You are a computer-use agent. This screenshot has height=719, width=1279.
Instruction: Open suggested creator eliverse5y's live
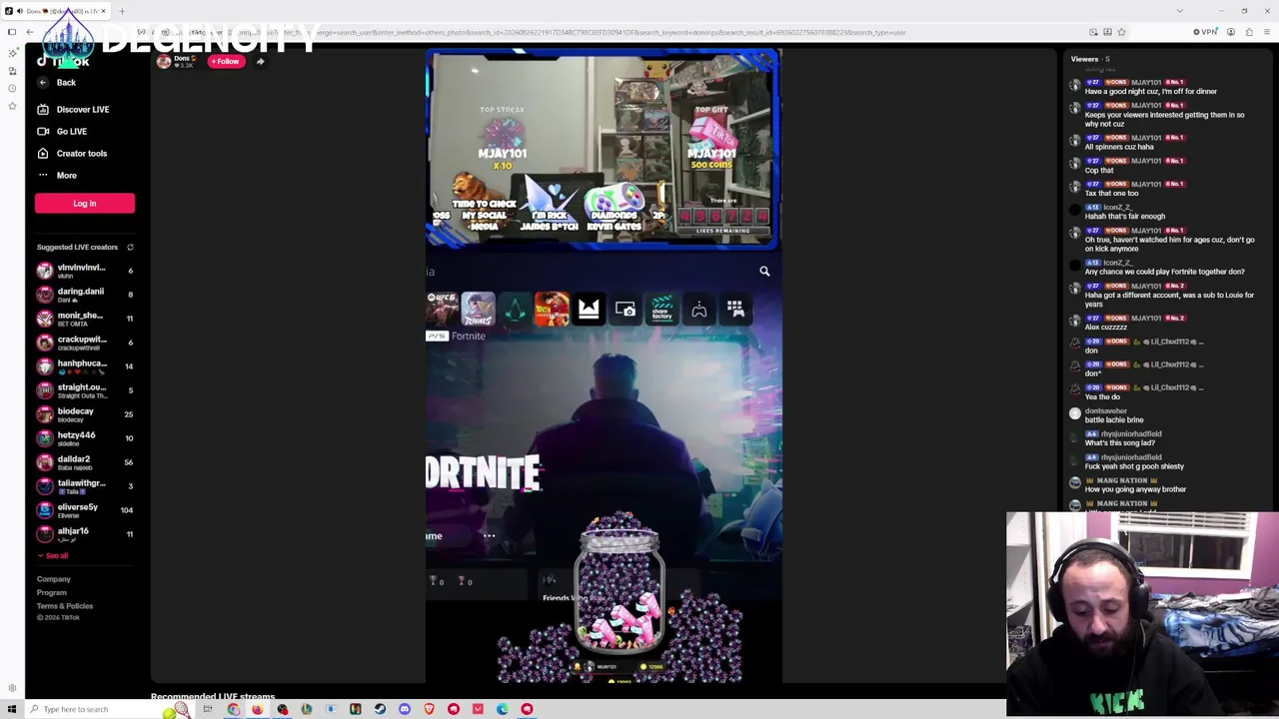coord(85,510)
